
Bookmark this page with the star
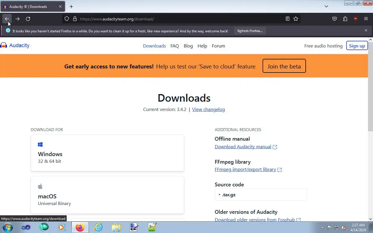tap(296, 19)
